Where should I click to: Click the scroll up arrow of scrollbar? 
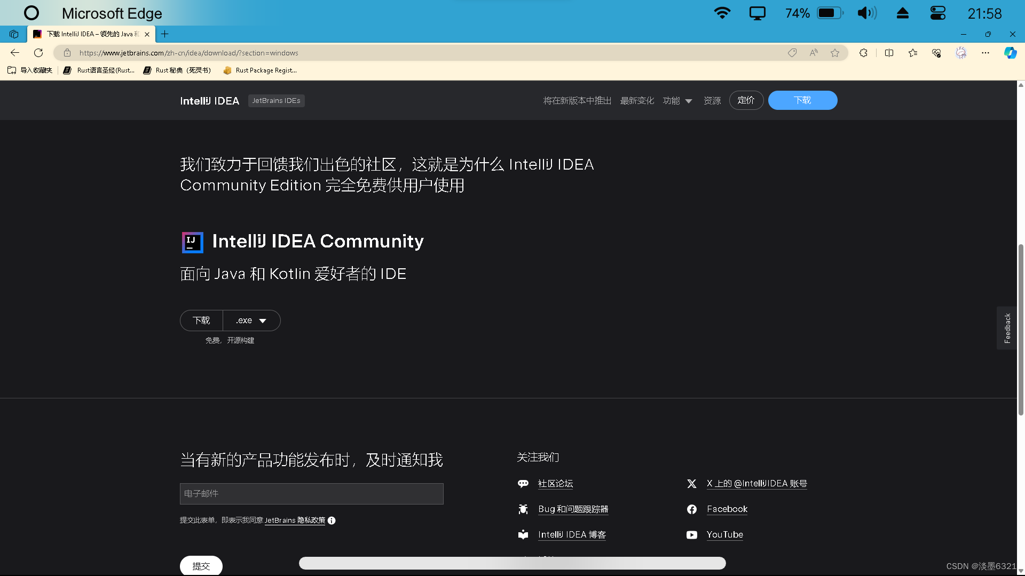(1021, 85)
